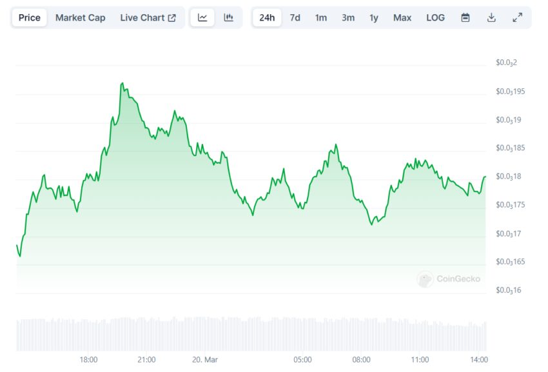Click the CoinGecko watermark logo

click(x=449, y=279)
